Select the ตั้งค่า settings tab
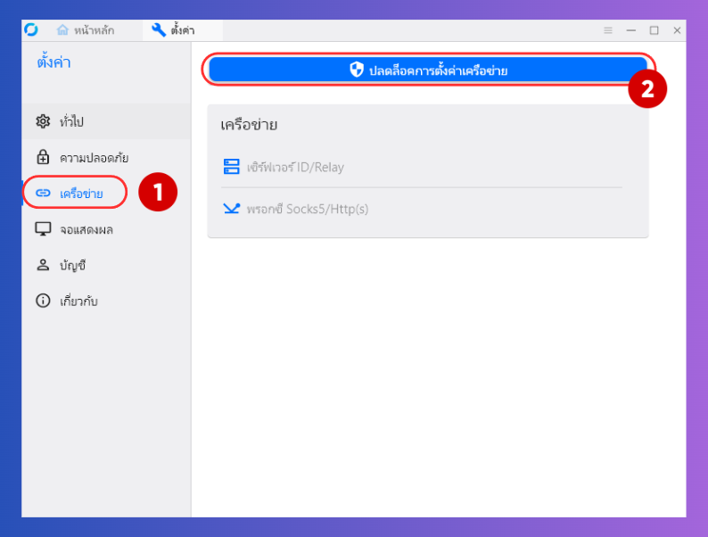 pyautogui.click(x=183, y=30)
